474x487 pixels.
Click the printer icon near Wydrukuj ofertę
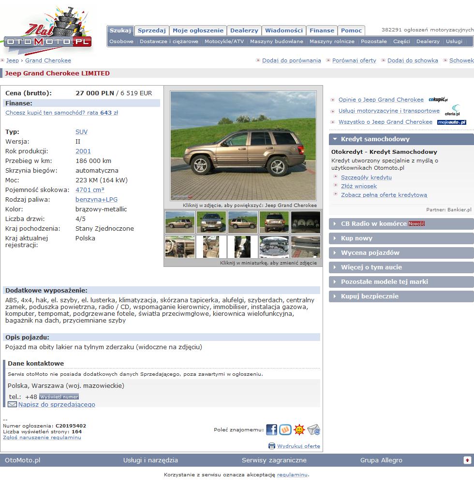tap(272, 446)
